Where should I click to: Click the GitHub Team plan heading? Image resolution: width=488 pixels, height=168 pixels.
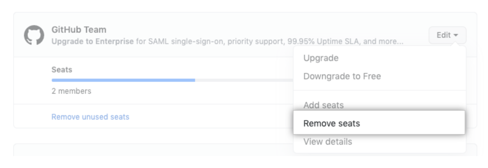tap(79, 30)
